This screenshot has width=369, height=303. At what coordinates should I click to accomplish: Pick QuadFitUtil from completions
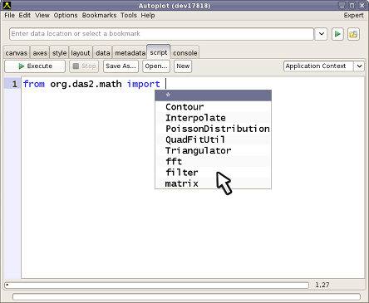pos(213,139)
